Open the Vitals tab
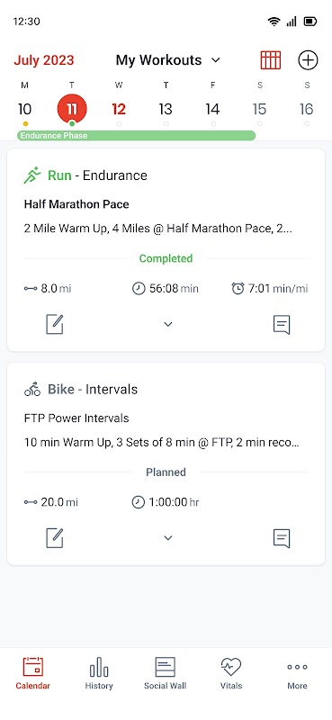This screenshot has width=332, height=720. pyautogui.click(x=231, y=673)
